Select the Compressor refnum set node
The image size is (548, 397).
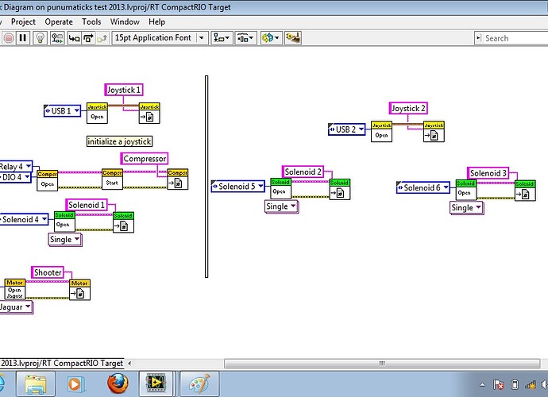tap(178, 179)
